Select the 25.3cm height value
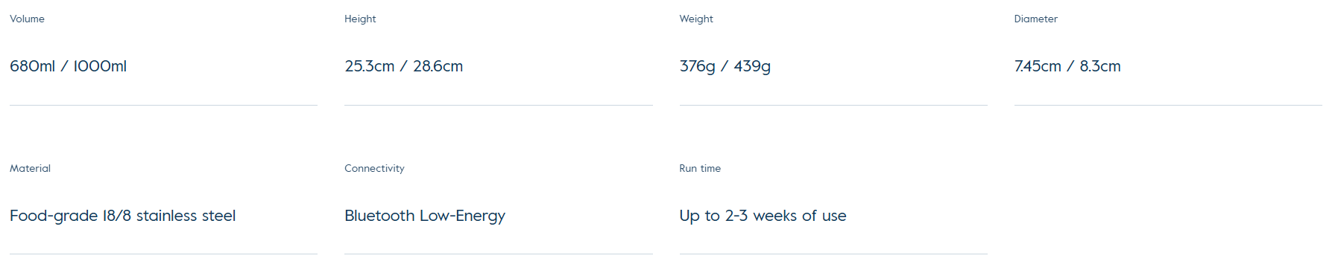1338x270 pixels. (370, 66)
